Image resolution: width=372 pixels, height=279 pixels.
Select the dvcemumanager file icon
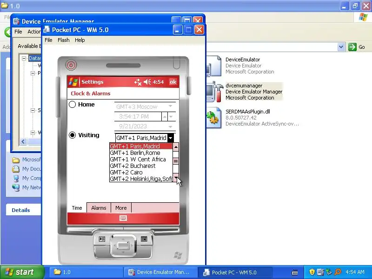pyautogui.click(x=214, y=92)
